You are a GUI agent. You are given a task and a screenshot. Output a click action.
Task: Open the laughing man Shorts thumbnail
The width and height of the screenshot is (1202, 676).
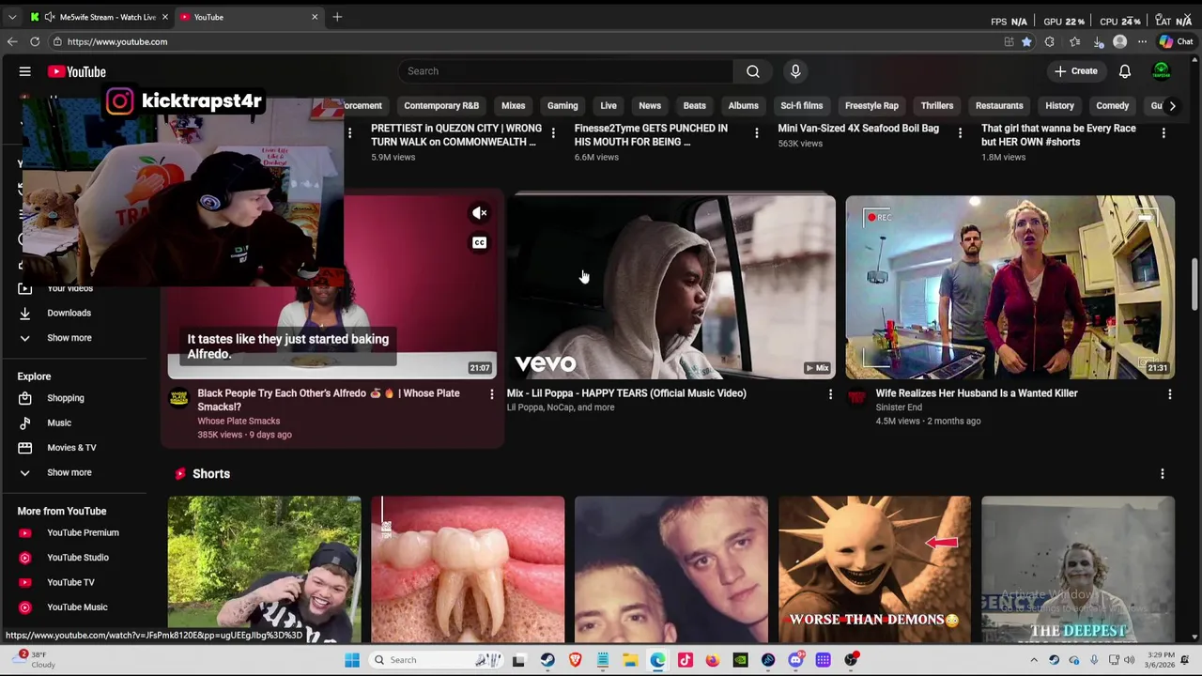(264, 569)
